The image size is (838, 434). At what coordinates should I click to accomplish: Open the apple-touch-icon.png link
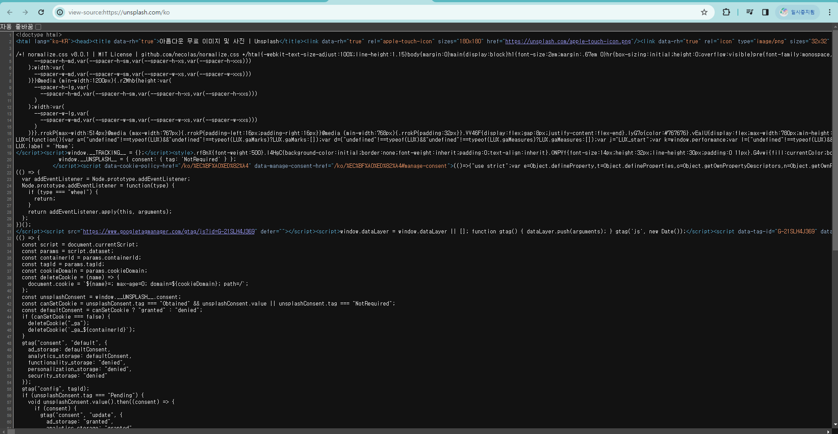point(568,42)
